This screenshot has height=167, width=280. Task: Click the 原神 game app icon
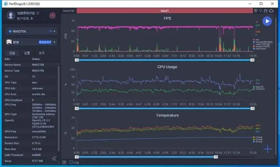[x=9, y=42]
